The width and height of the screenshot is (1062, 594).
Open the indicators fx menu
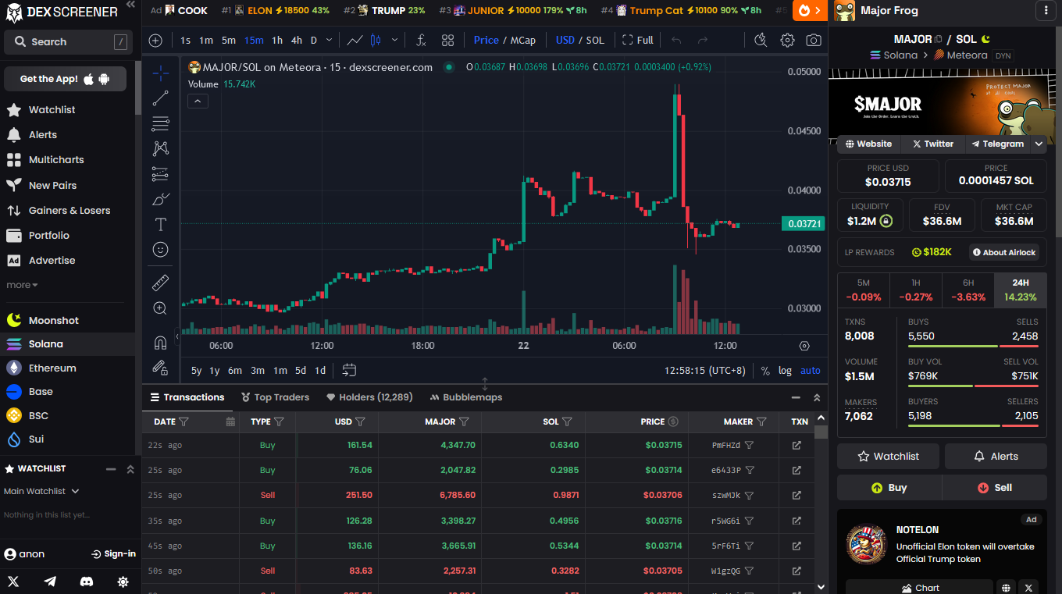click(421, 40)
